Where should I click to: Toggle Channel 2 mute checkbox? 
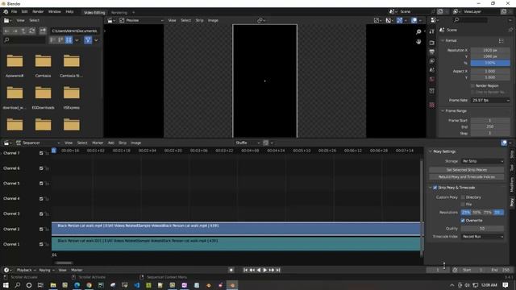tap(41, 229)
